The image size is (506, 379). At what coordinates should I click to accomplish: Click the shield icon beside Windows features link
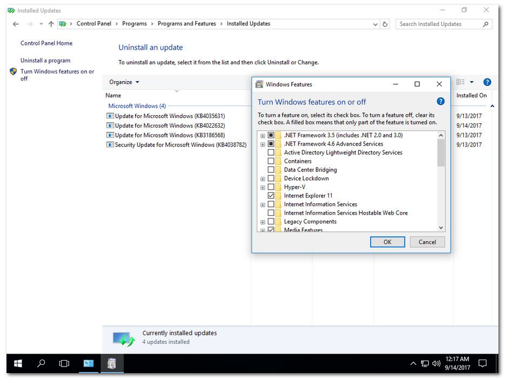tap(13, 71)
